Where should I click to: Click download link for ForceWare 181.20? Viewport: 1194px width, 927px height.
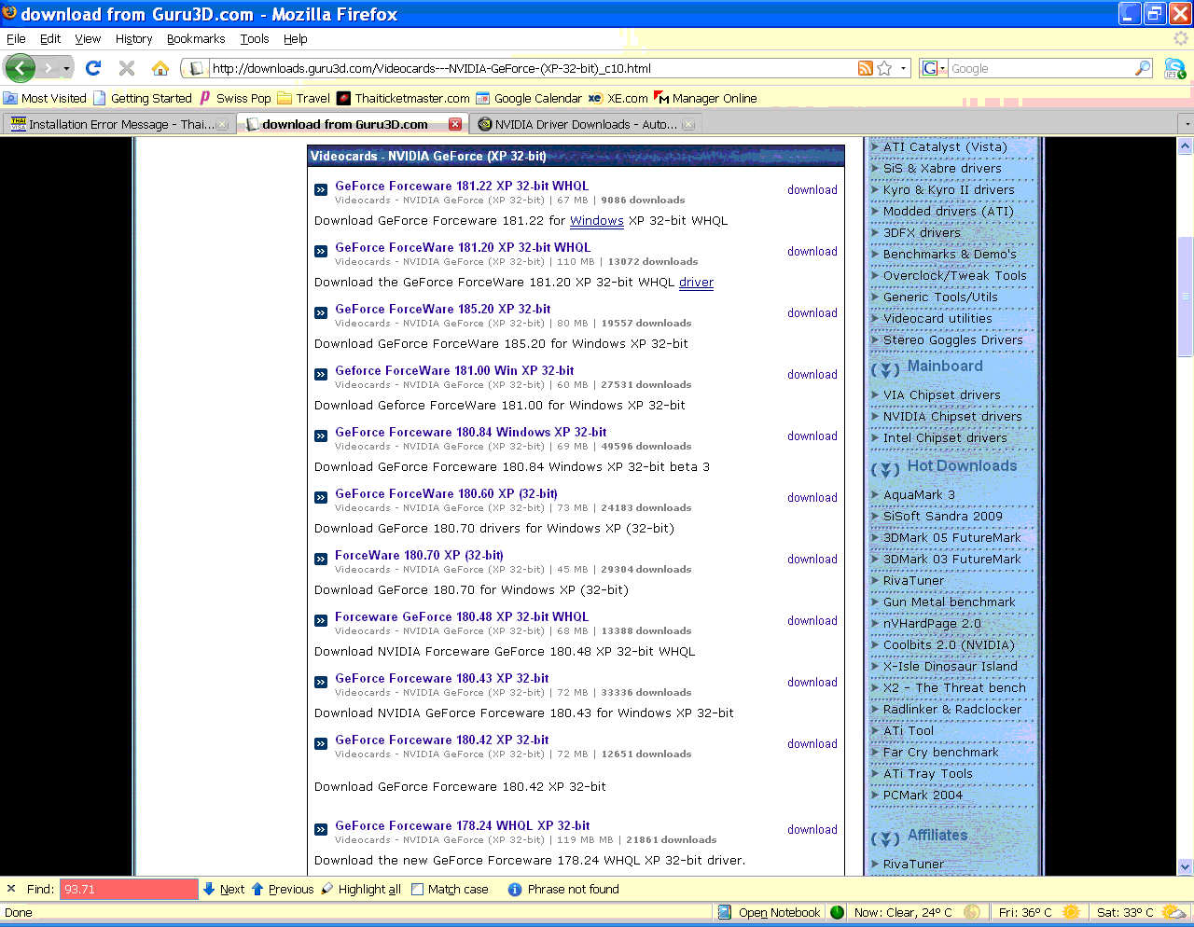pyautogui.click(x=812, y=251)
